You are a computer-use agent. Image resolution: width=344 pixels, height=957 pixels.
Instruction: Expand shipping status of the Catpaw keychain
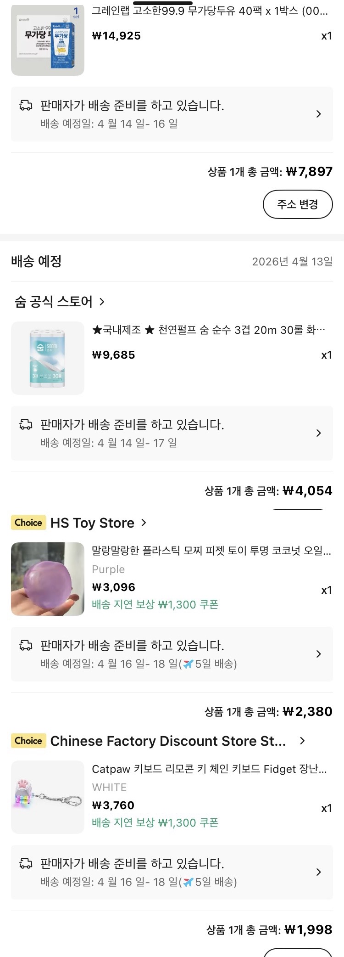click(318, 872)
